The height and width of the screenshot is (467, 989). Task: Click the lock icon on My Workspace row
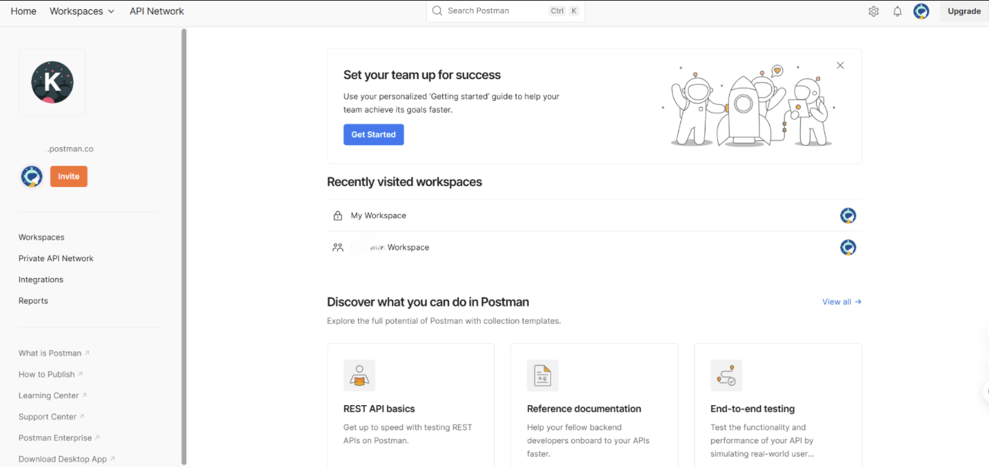338,215
